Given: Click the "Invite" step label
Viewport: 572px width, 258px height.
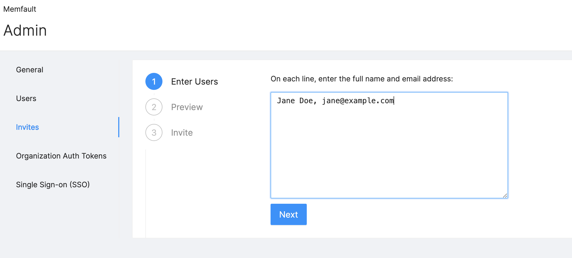Looking at the screenshot, I should coord(181,132).
